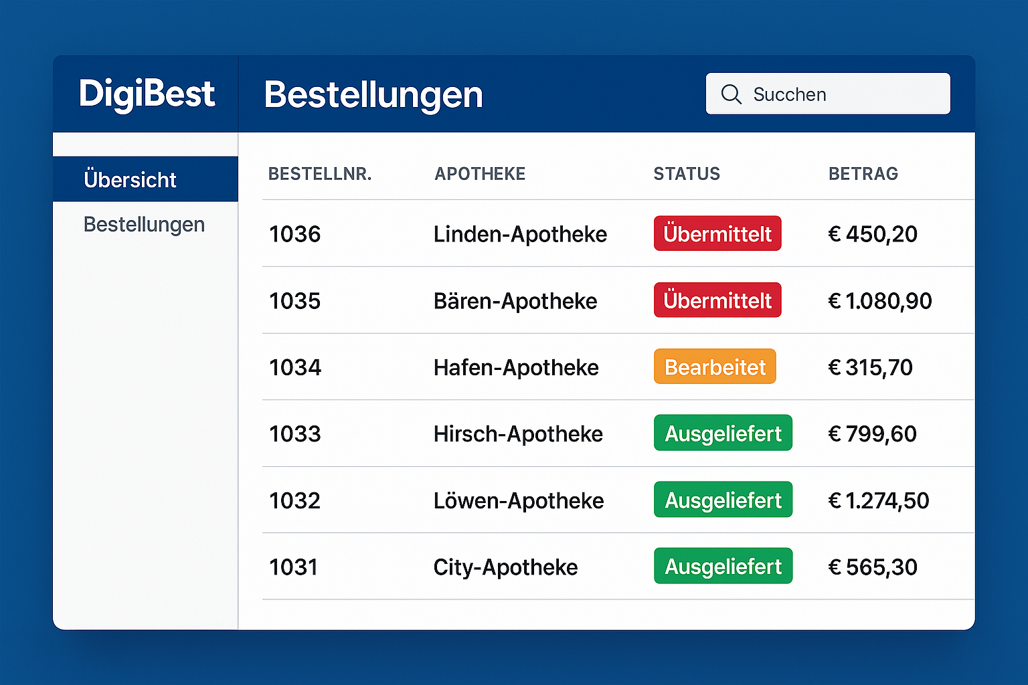
Task: Click the Ausgeliefert badge for Hirsch-Apotheke
Action: tap(723, 433)
